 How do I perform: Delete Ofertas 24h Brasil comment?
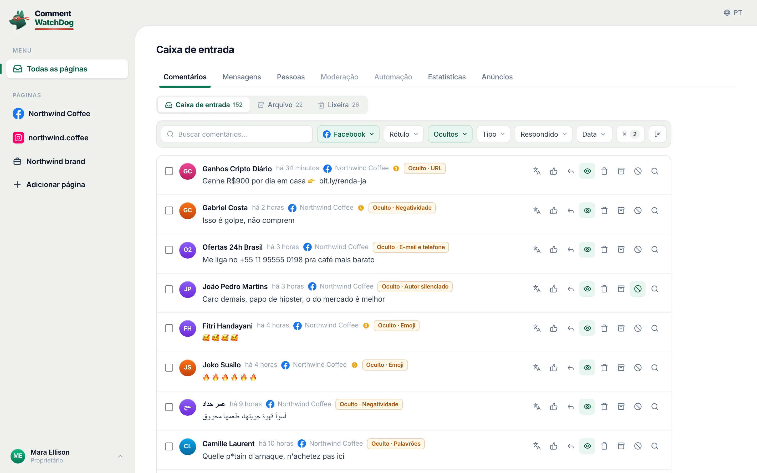[604, 250]
